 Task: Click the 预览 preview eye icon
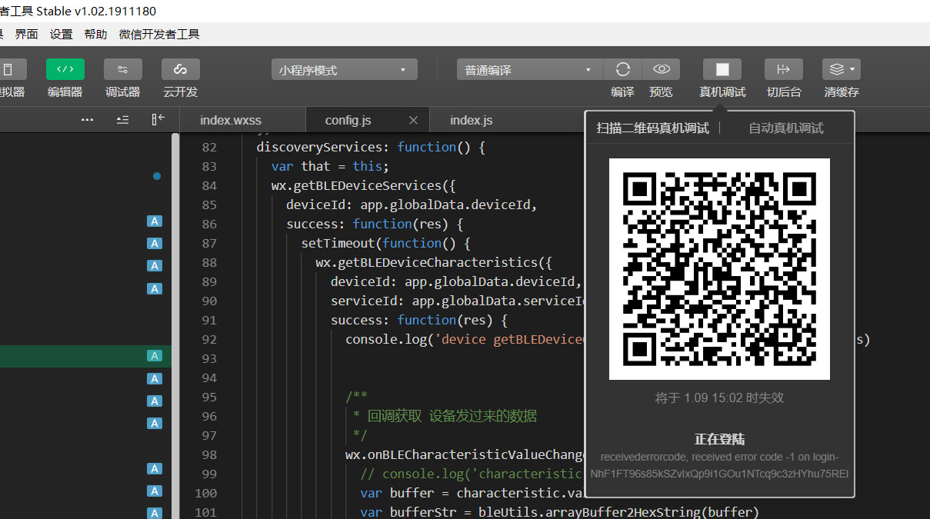[x=662, y=69]
